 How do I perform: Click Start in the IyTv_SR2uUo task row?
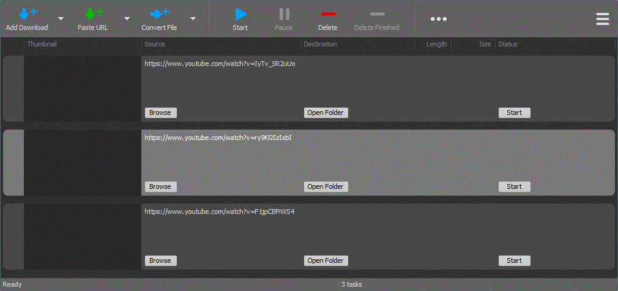click(x=515, y=112)
